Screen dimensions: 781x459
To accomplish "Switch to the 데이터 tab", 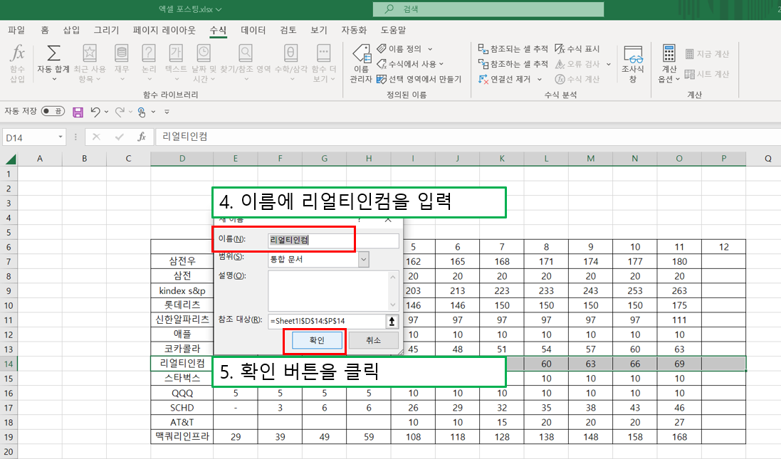I will coord(253,31).
